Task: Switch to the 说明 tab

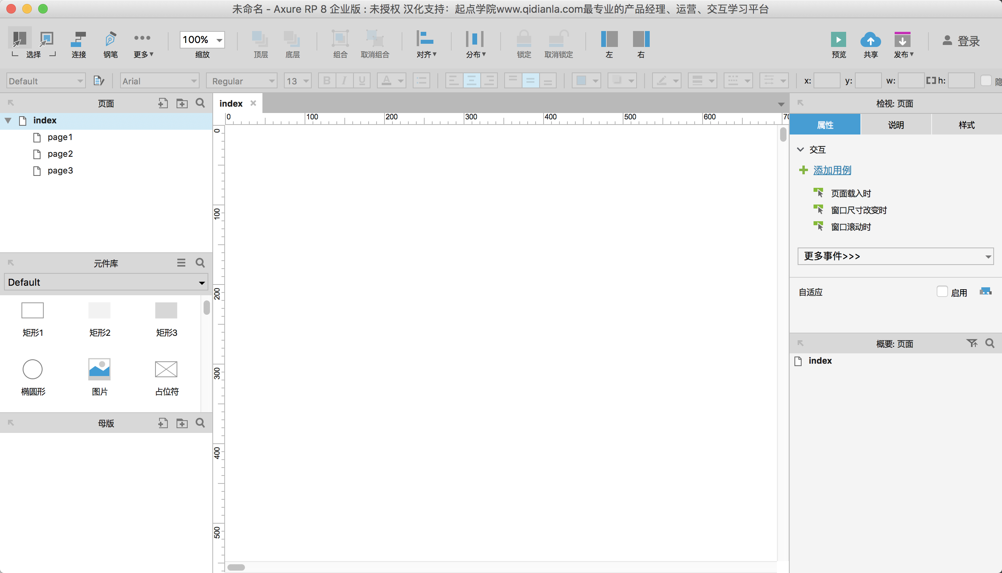Action: click(x=896, y=125)
